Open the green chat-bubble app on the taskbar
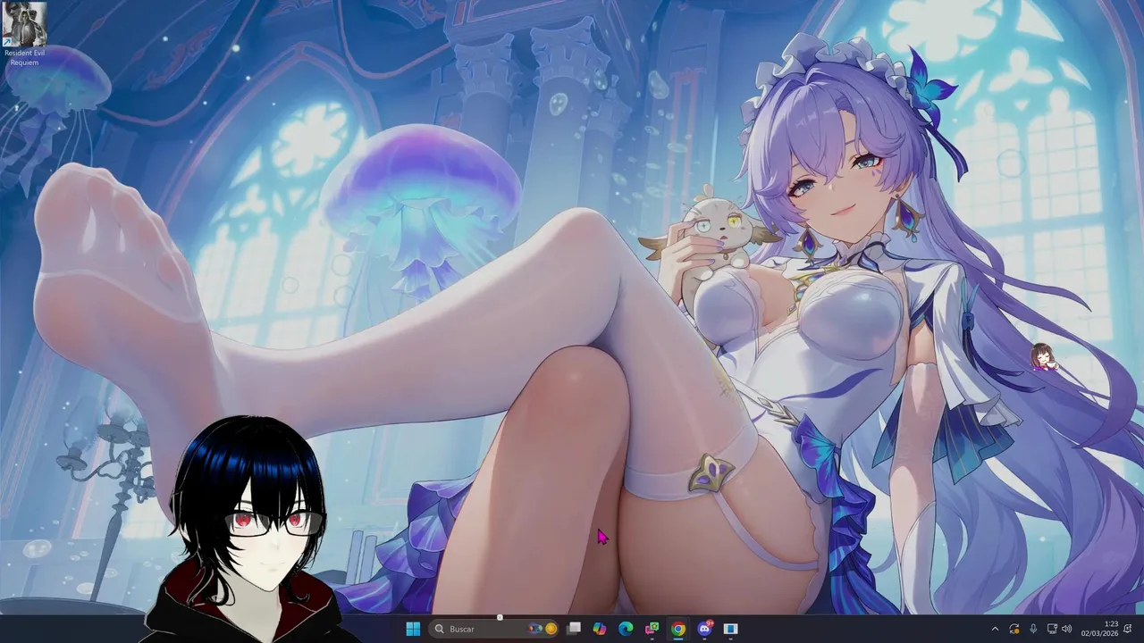1144x643 pixels. 652,629
